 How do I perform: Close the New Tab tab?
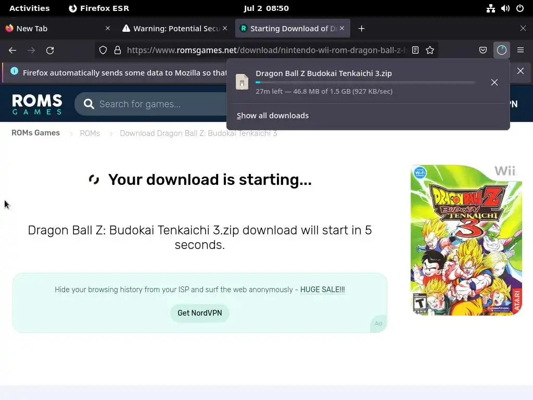click(x=108, y=28)
